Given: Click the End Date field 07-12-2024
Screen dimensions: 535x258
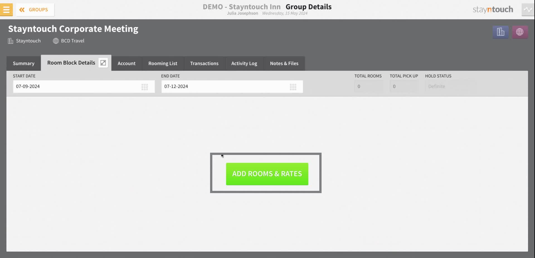Looking at the screenshot, I should [x=232, y=87].
